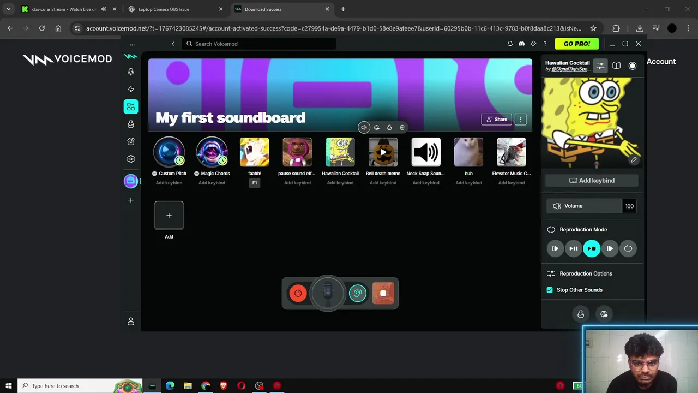Select Magic Chords sound thumbnail
698x393 pixels.
coord(212,152)
